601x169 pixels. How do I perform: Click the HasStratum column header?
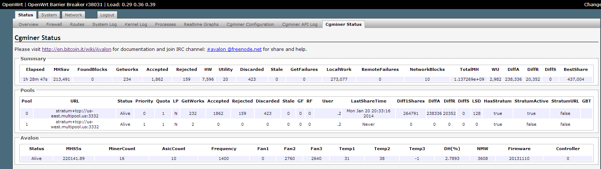tap(498, 101)
